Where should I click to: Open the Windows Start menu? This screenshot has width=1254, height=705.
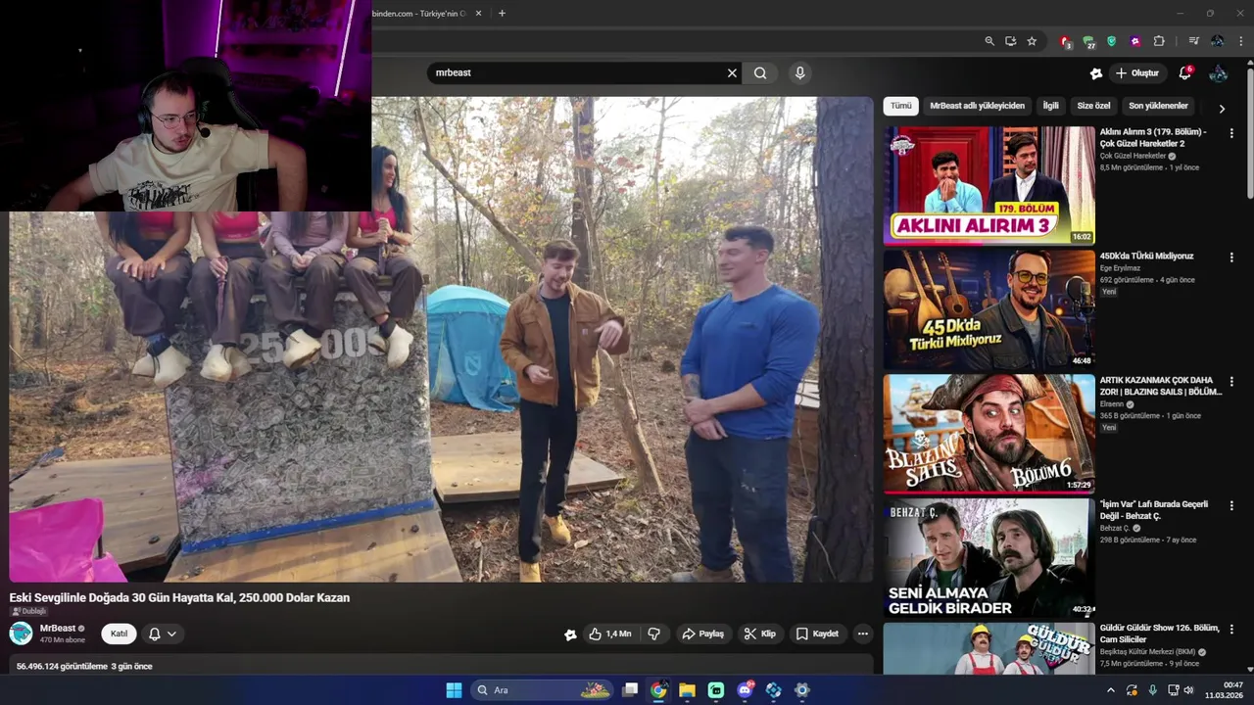[454, 690]
